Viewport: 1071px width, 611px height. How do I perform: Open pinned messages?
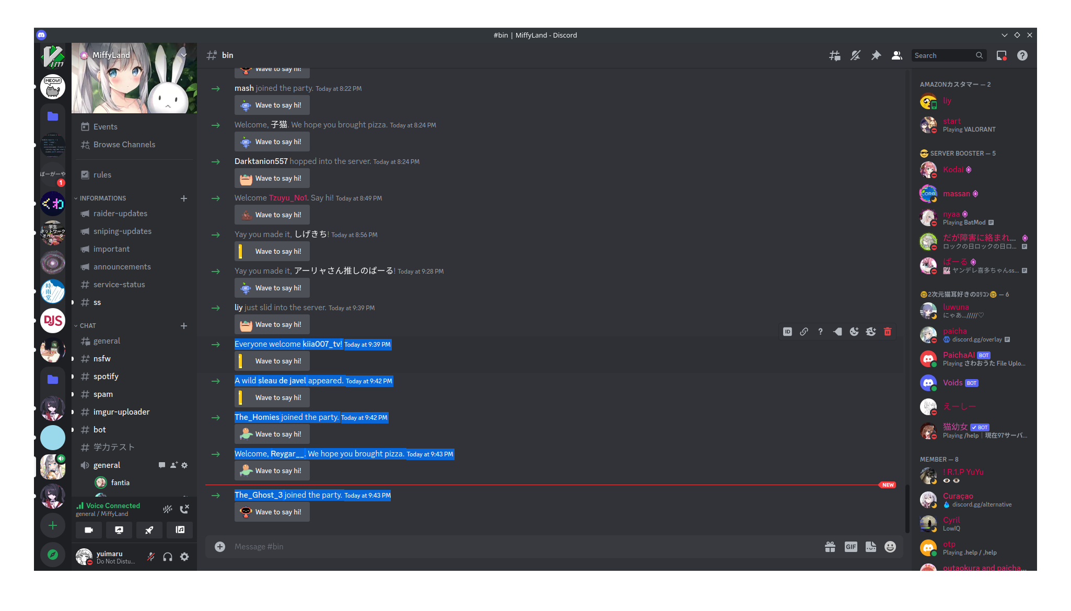(x=876, y=55)
